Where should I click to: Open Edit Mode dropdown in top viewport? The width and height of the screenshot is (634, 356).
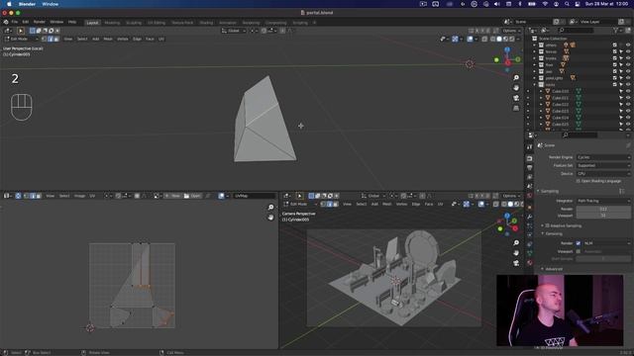coord(21,40)
